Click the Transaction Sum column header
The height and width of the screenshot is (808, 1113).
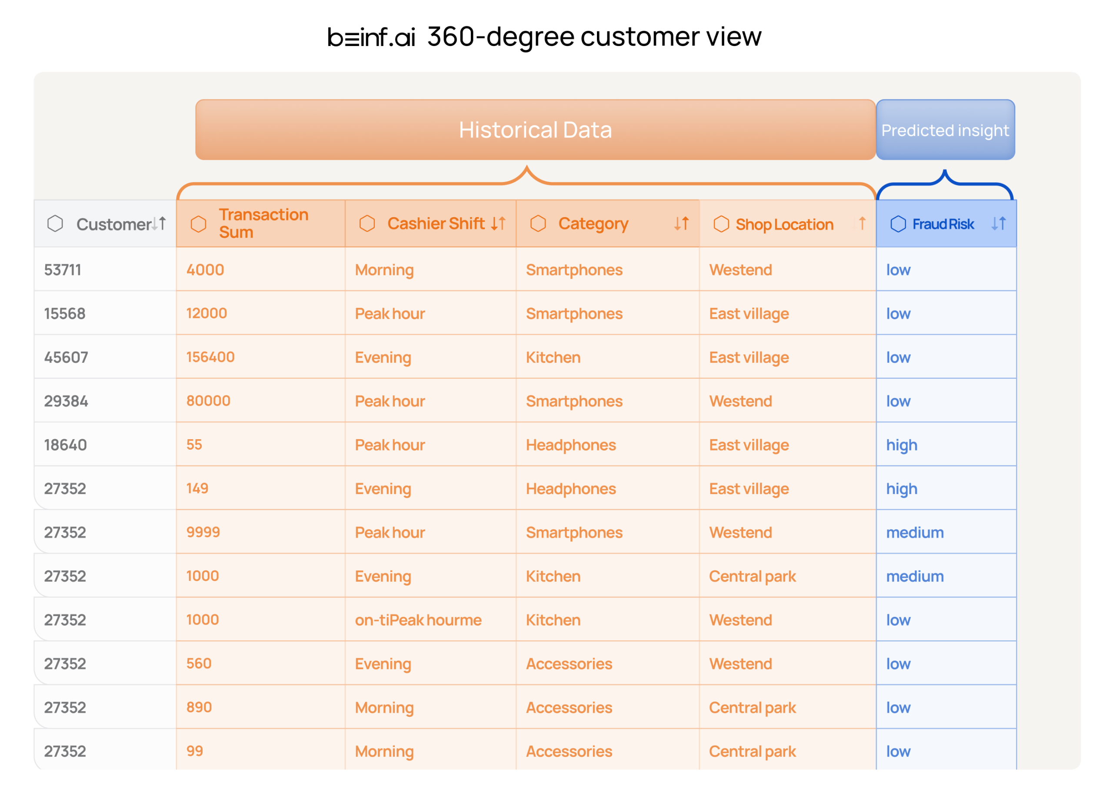coord(263,223)
